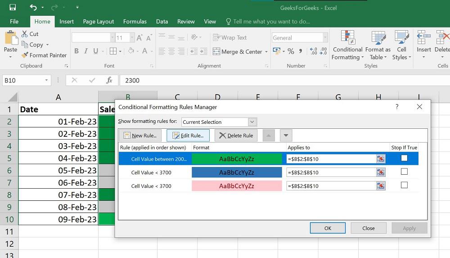Check Stop If True for pink rule
Viewport: 450px width, 258px height.
point(404,185)
